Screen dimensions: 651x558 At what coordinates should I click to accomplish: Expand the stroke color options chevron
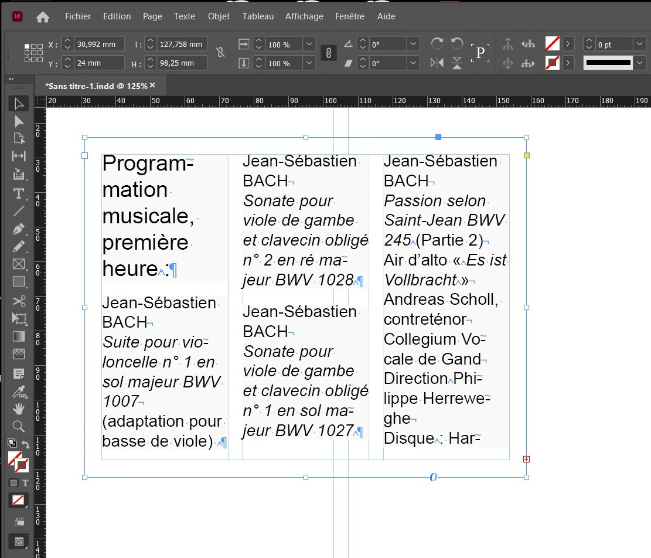[568, 63]
